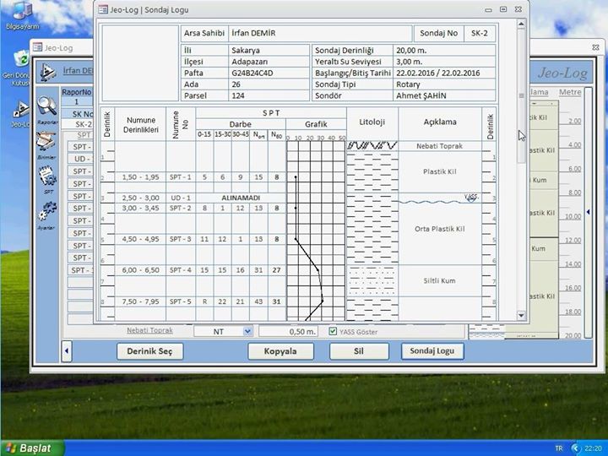This screenshot has width=608, height=456.
Task: Open the NT lithology dropdown
Action: click(x=247, y=331)
